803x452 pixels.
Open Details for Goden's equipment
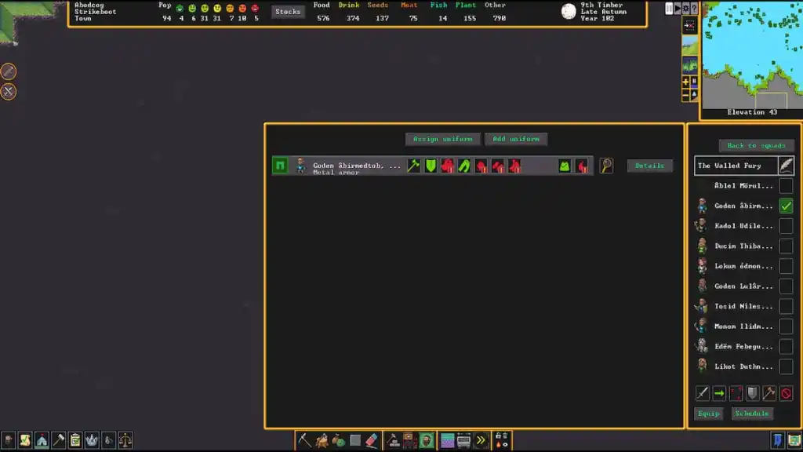tap(649, 166)
